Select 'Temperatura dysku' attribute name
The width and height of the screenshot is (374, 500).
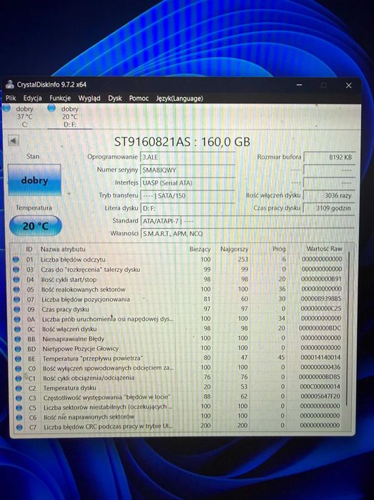click(70, 388)
